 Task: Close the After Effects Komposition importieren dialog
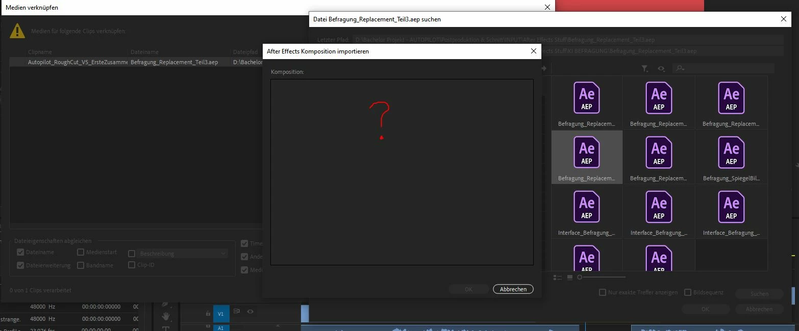534,51
